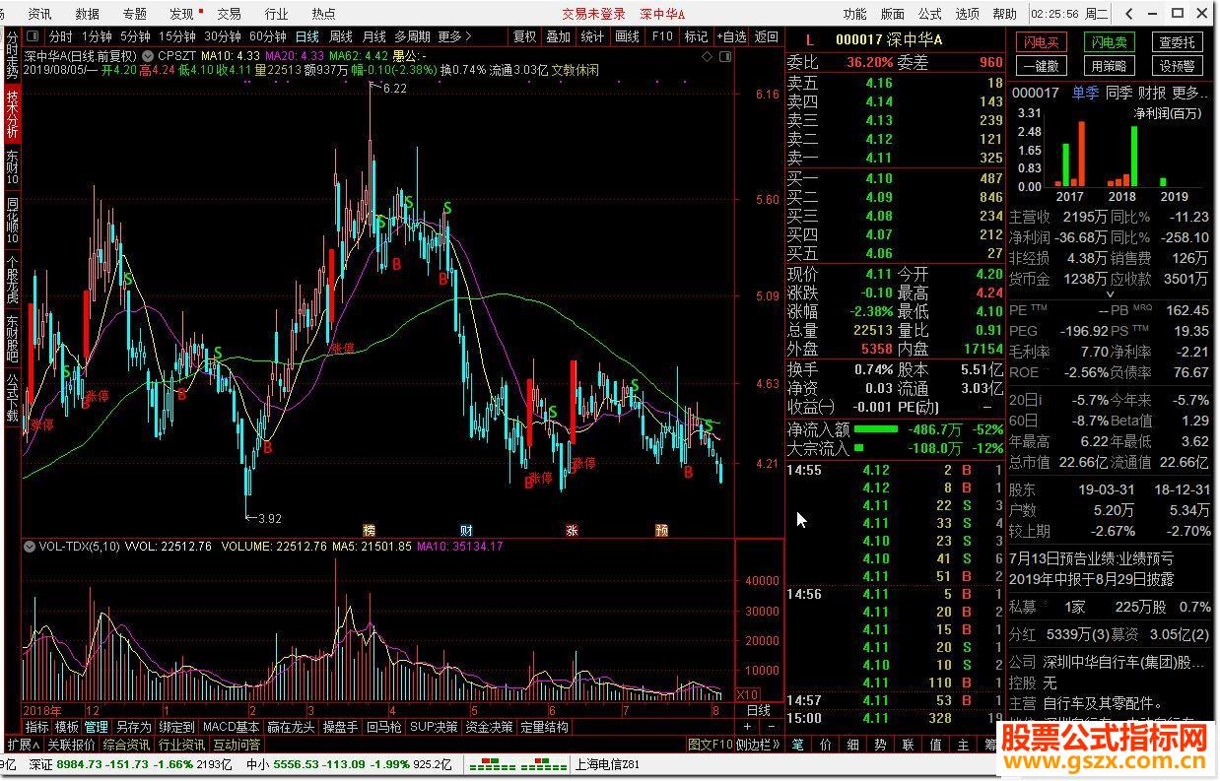The image size is (1220, 781).
Task: Switch to 周线 weekly chart
Action: coord(340,36)
